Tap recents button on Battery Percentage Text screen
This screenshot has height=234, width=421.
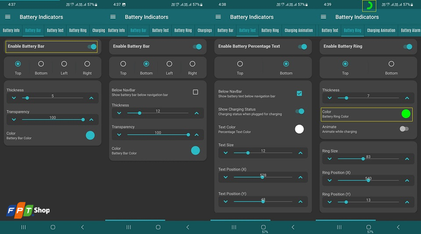pos(234,227)
